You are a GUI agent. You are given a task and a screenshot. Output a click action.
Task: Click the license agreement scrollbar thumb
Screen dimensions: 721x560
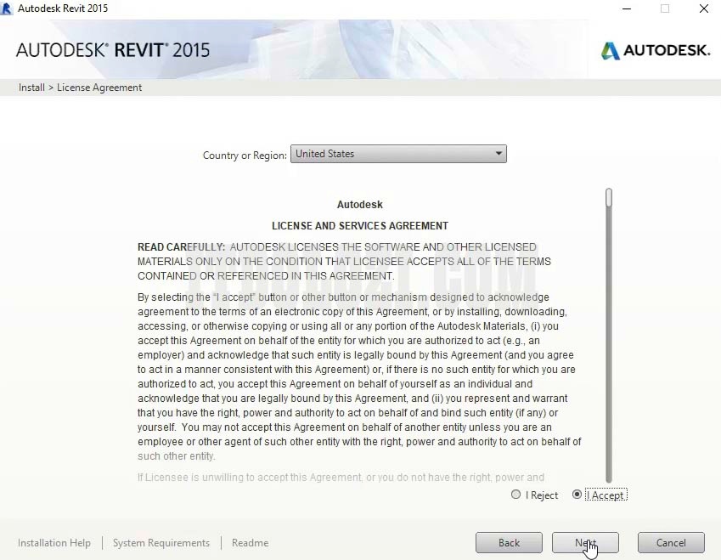[609, 197]
